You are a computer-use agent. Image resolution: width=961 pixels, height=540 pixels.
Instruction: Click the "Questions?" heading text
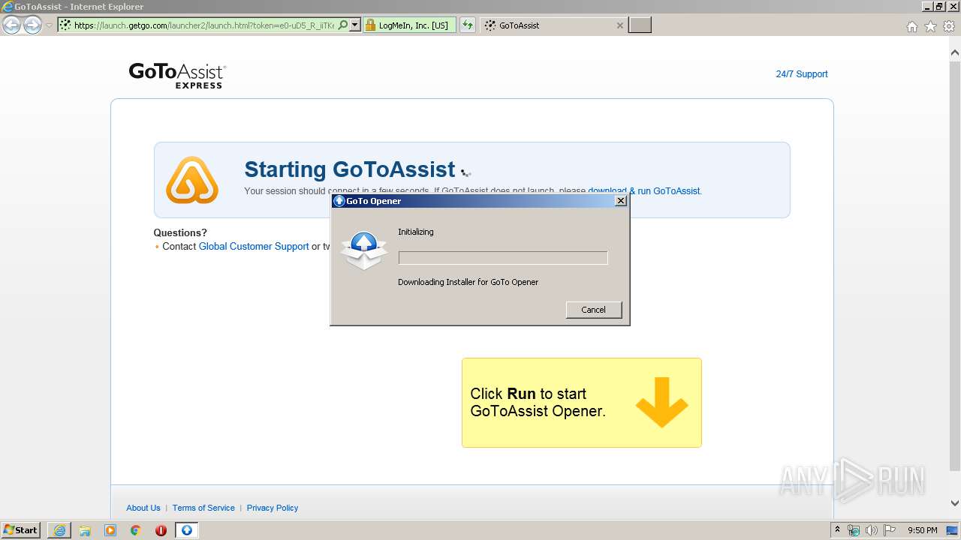pyautogui.click(x=180, y=233)
